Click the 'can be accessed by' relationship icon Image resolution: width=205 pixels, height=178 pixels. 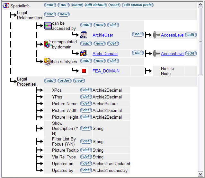point(48,26)
